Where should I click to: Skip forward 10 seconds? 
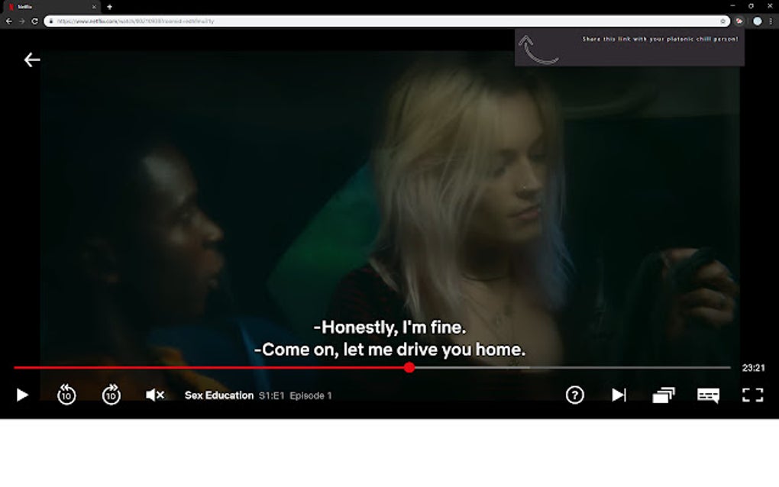point(110,395)
